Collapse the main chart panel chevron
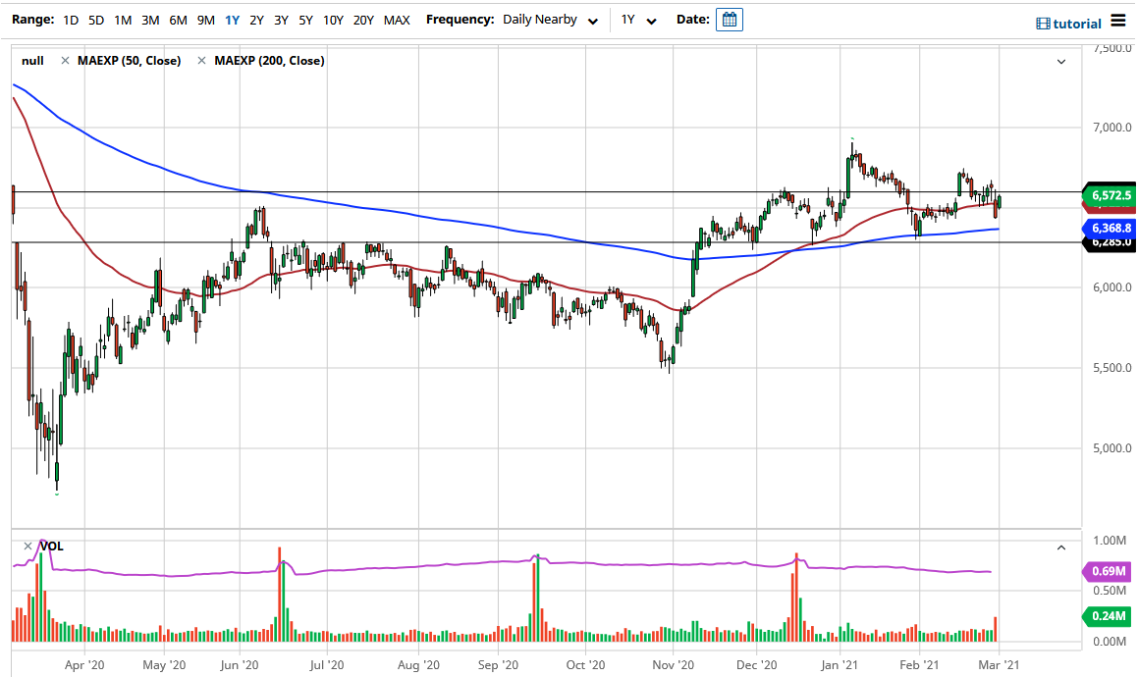Image resolution: width=1138 pixels, height=677 pixels. pos(1060,61)
